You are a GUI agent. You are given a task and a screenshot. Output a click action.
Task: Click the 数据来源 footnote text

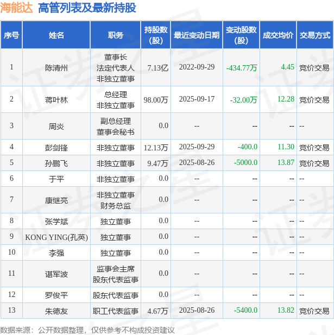click(87, 330)
